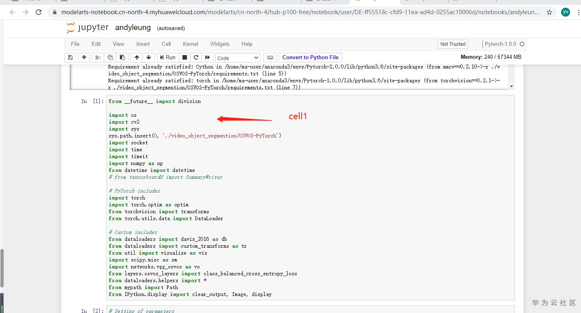Click the In [1] cell prompt
Image resolution: width=581 pixels, height=313 pixels.
click(92, 101)
